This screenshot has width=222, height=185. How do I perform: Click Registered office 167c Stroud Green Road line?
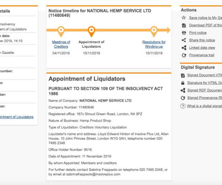95,114
